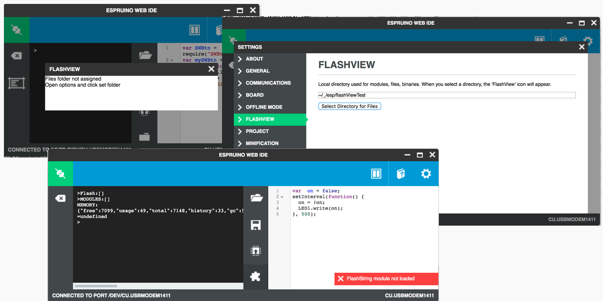The width and height of the screenshot is (603, 301).
Task: Click the send to Espruino chip icon in the front IDE window
Action: [x=256, y=251]
